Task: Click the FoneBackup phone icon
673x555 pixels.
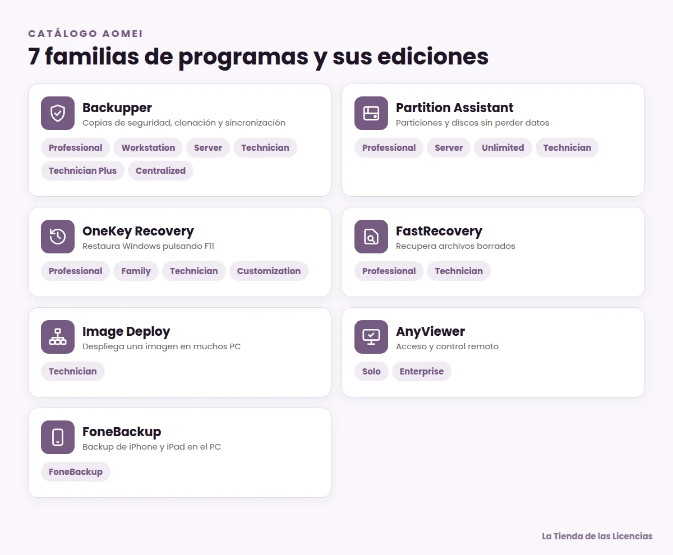Action: (x=58, y=437)
